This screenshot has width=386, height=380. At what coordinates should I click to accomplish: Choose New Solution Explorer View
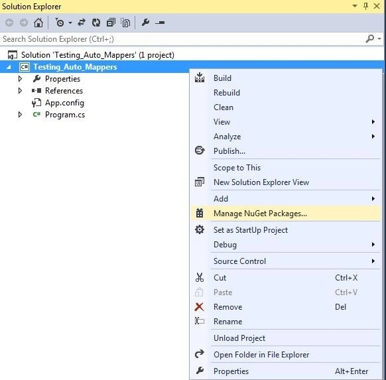pyautogui.click(x=261, y=182)
